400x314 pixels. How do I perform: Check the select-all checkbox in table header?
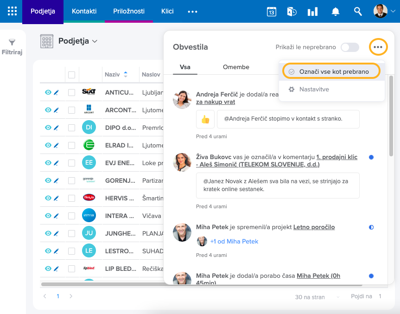(71, 75)
